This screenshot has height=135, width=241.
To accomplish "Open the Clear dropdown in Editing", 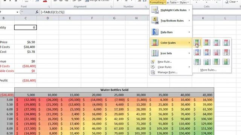I will click(231, 2).
